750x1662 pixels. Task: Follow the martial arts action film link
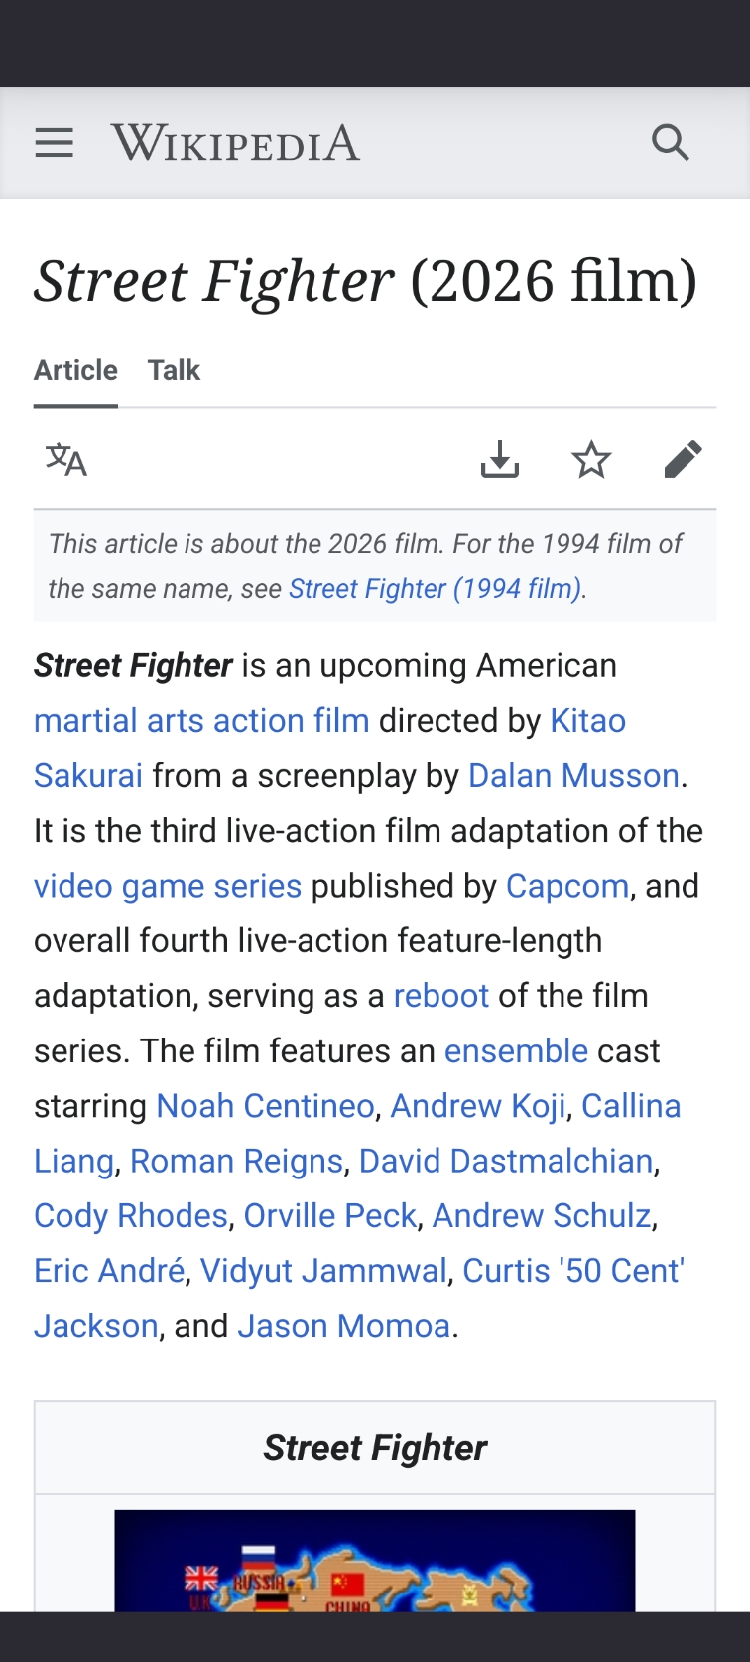click(x=201, y=720)
